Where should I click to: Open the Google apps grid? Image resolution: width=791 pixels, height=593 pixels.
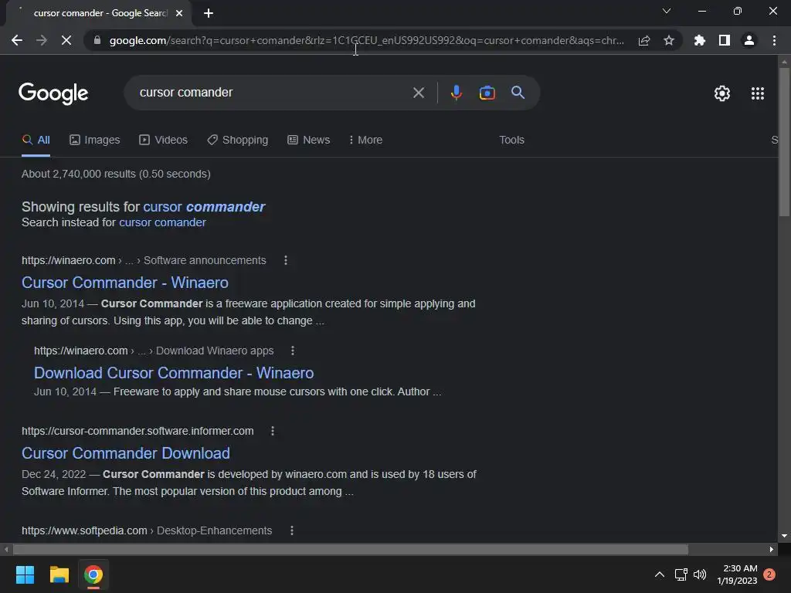coord(757,93)
